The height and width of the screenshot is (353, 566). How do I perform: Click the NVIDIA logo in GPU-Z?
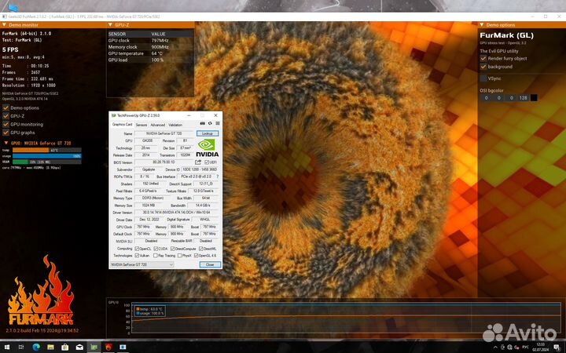coord(207,149)
